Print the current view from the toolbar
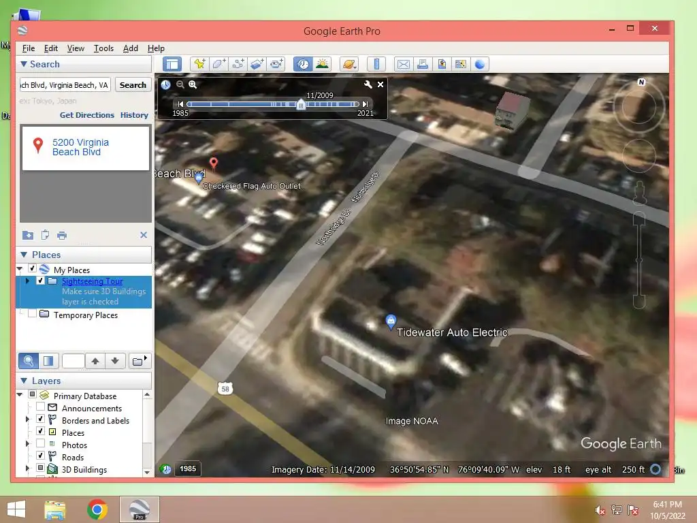The height and width of the screenshot is (523, 697). pos(422,64)
